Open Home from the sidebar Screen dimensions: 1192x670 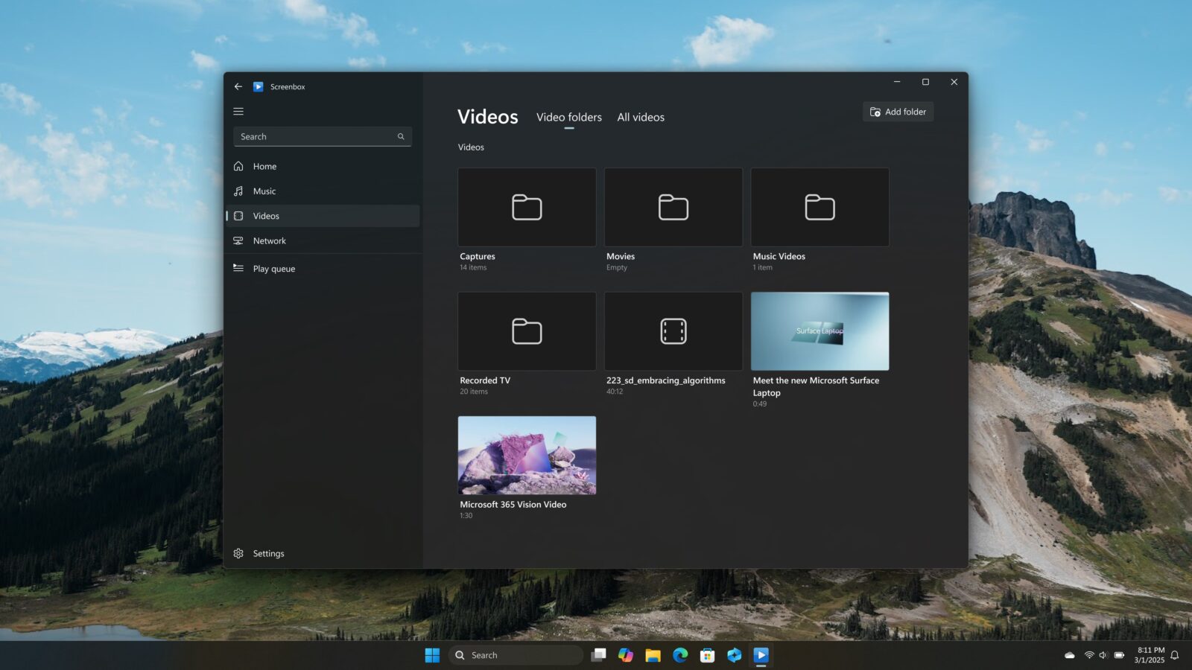[x=264, y=167]
